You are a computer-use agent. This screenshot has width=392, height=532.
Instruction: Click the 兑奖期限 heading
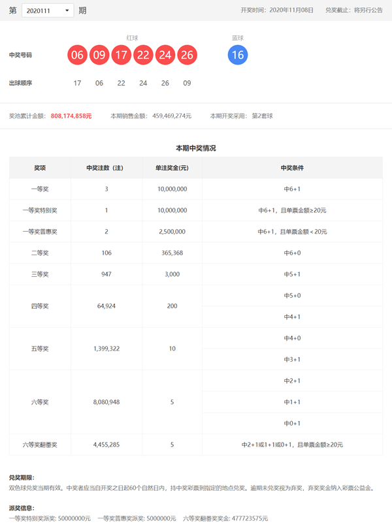[x=22, y=478]
